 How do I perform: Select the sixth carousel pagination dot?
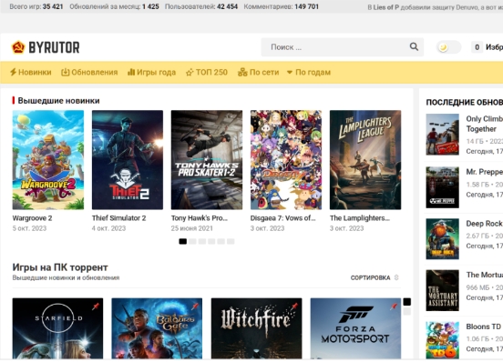(231, 241)
